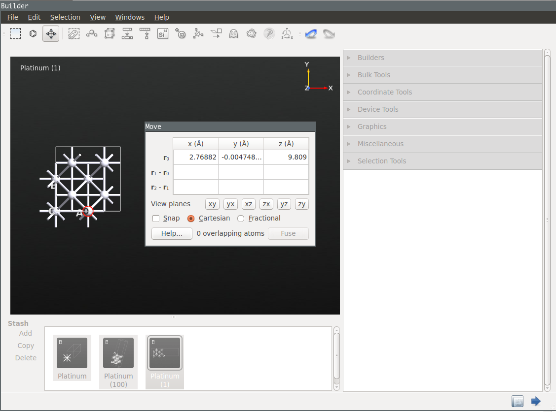Click the XYZ axis indicator in viewport
This screenshot has width=556, height=412.
point(318,76)
